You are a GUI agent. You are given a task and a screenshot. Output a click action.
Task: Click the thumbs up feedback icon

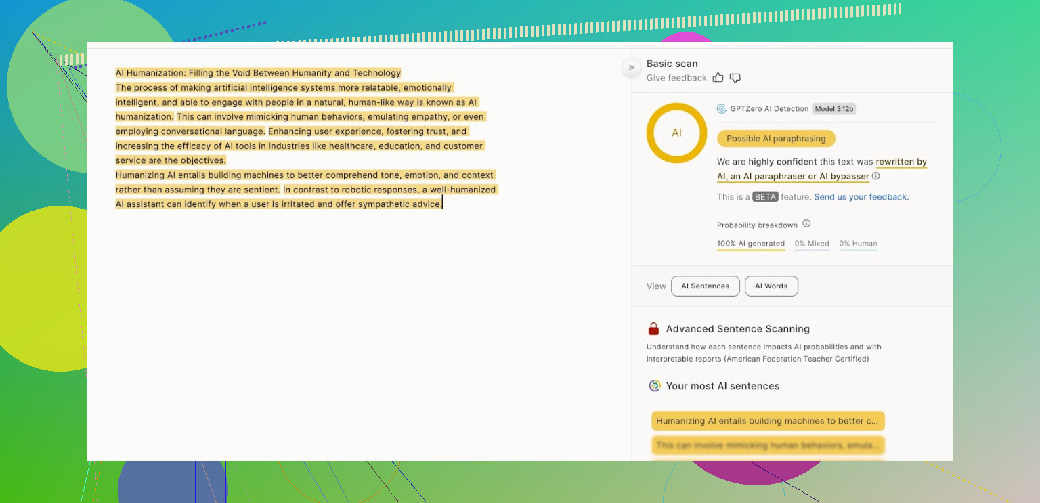click(x=718, y=78)
